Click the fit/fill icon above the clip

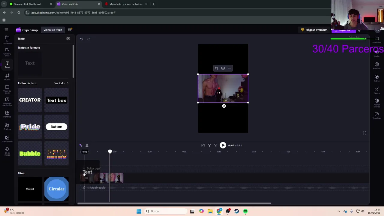coord(223,68)
